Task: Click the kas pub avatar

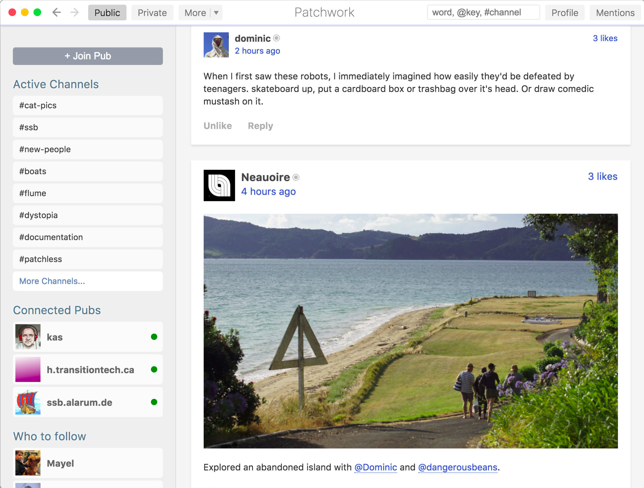Action: click(x=28, y=337)
